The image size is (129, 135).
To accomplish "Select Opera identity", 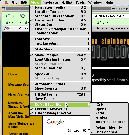I will point(109,109).
